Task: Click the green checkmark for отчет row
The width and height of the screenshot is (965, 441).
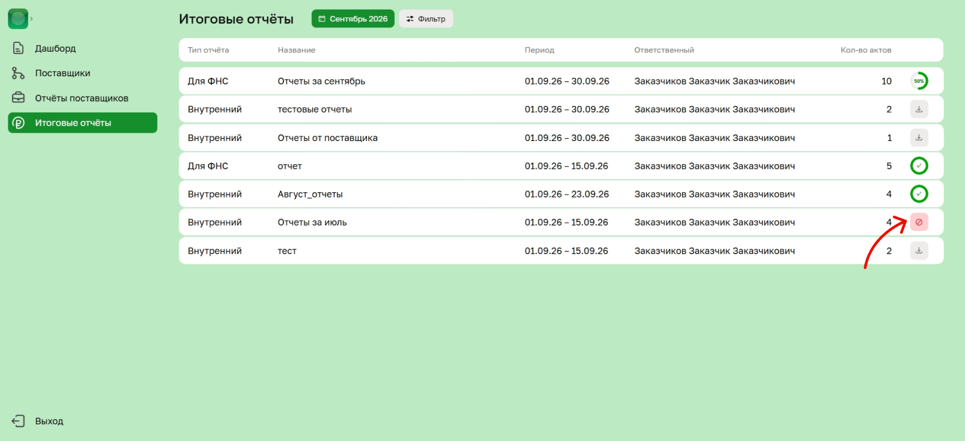Action: (x=919, y=166)
